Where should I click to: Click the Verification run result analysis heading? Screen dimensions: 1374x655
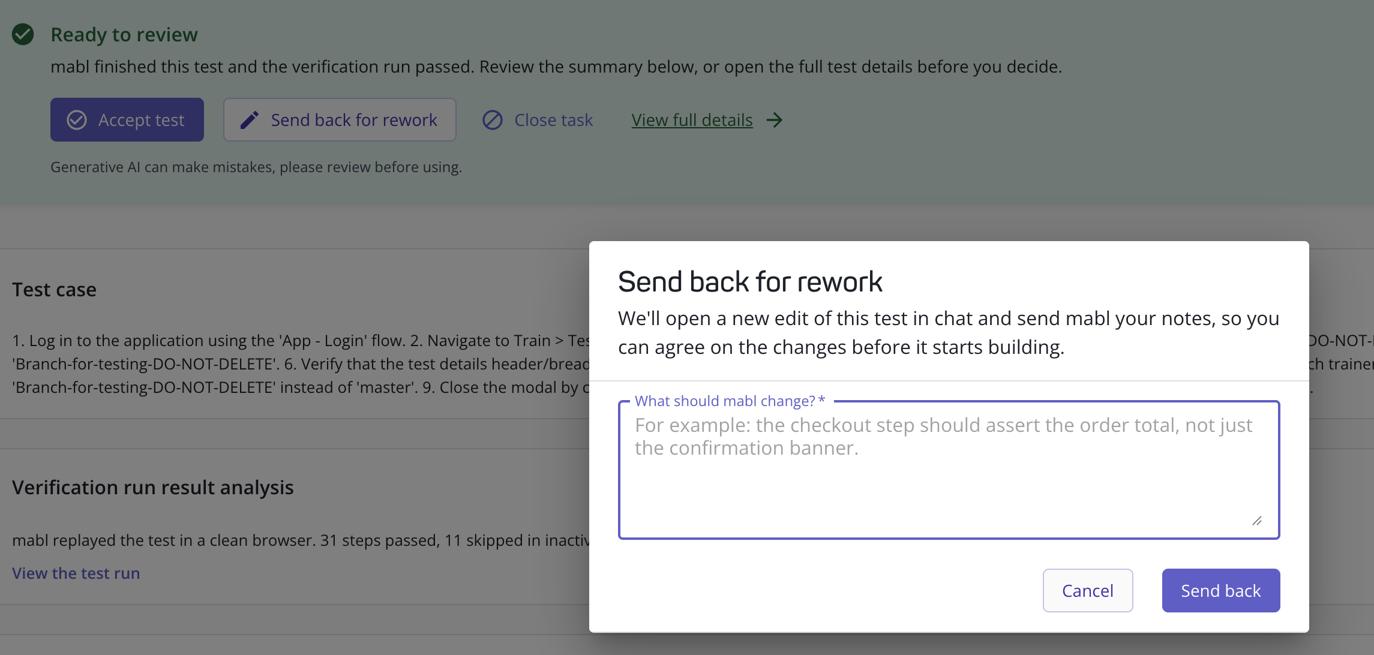pos(153,488)
